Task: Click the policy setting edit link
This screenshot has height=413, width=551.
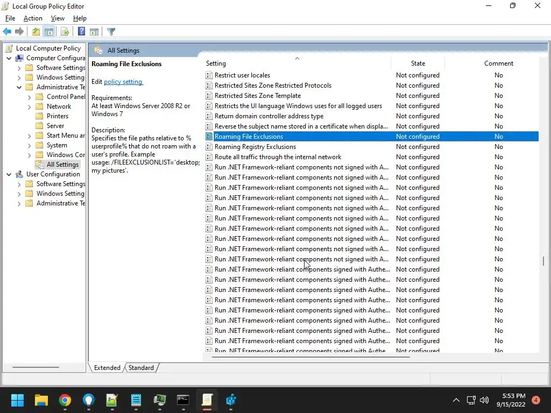Action: (123, 82)
